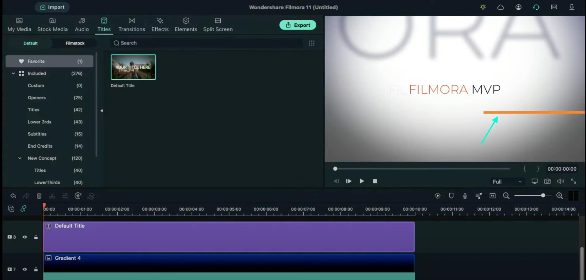Open the support headset icon
This screenshot has width=586, height=280.
[x=536, y=7]
